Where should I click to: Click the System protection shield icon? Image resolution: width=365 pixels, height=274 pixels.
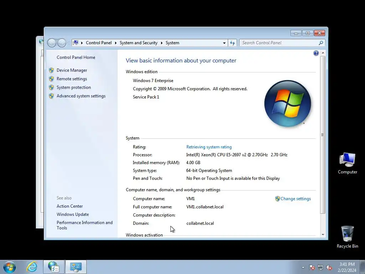[51, 87]
